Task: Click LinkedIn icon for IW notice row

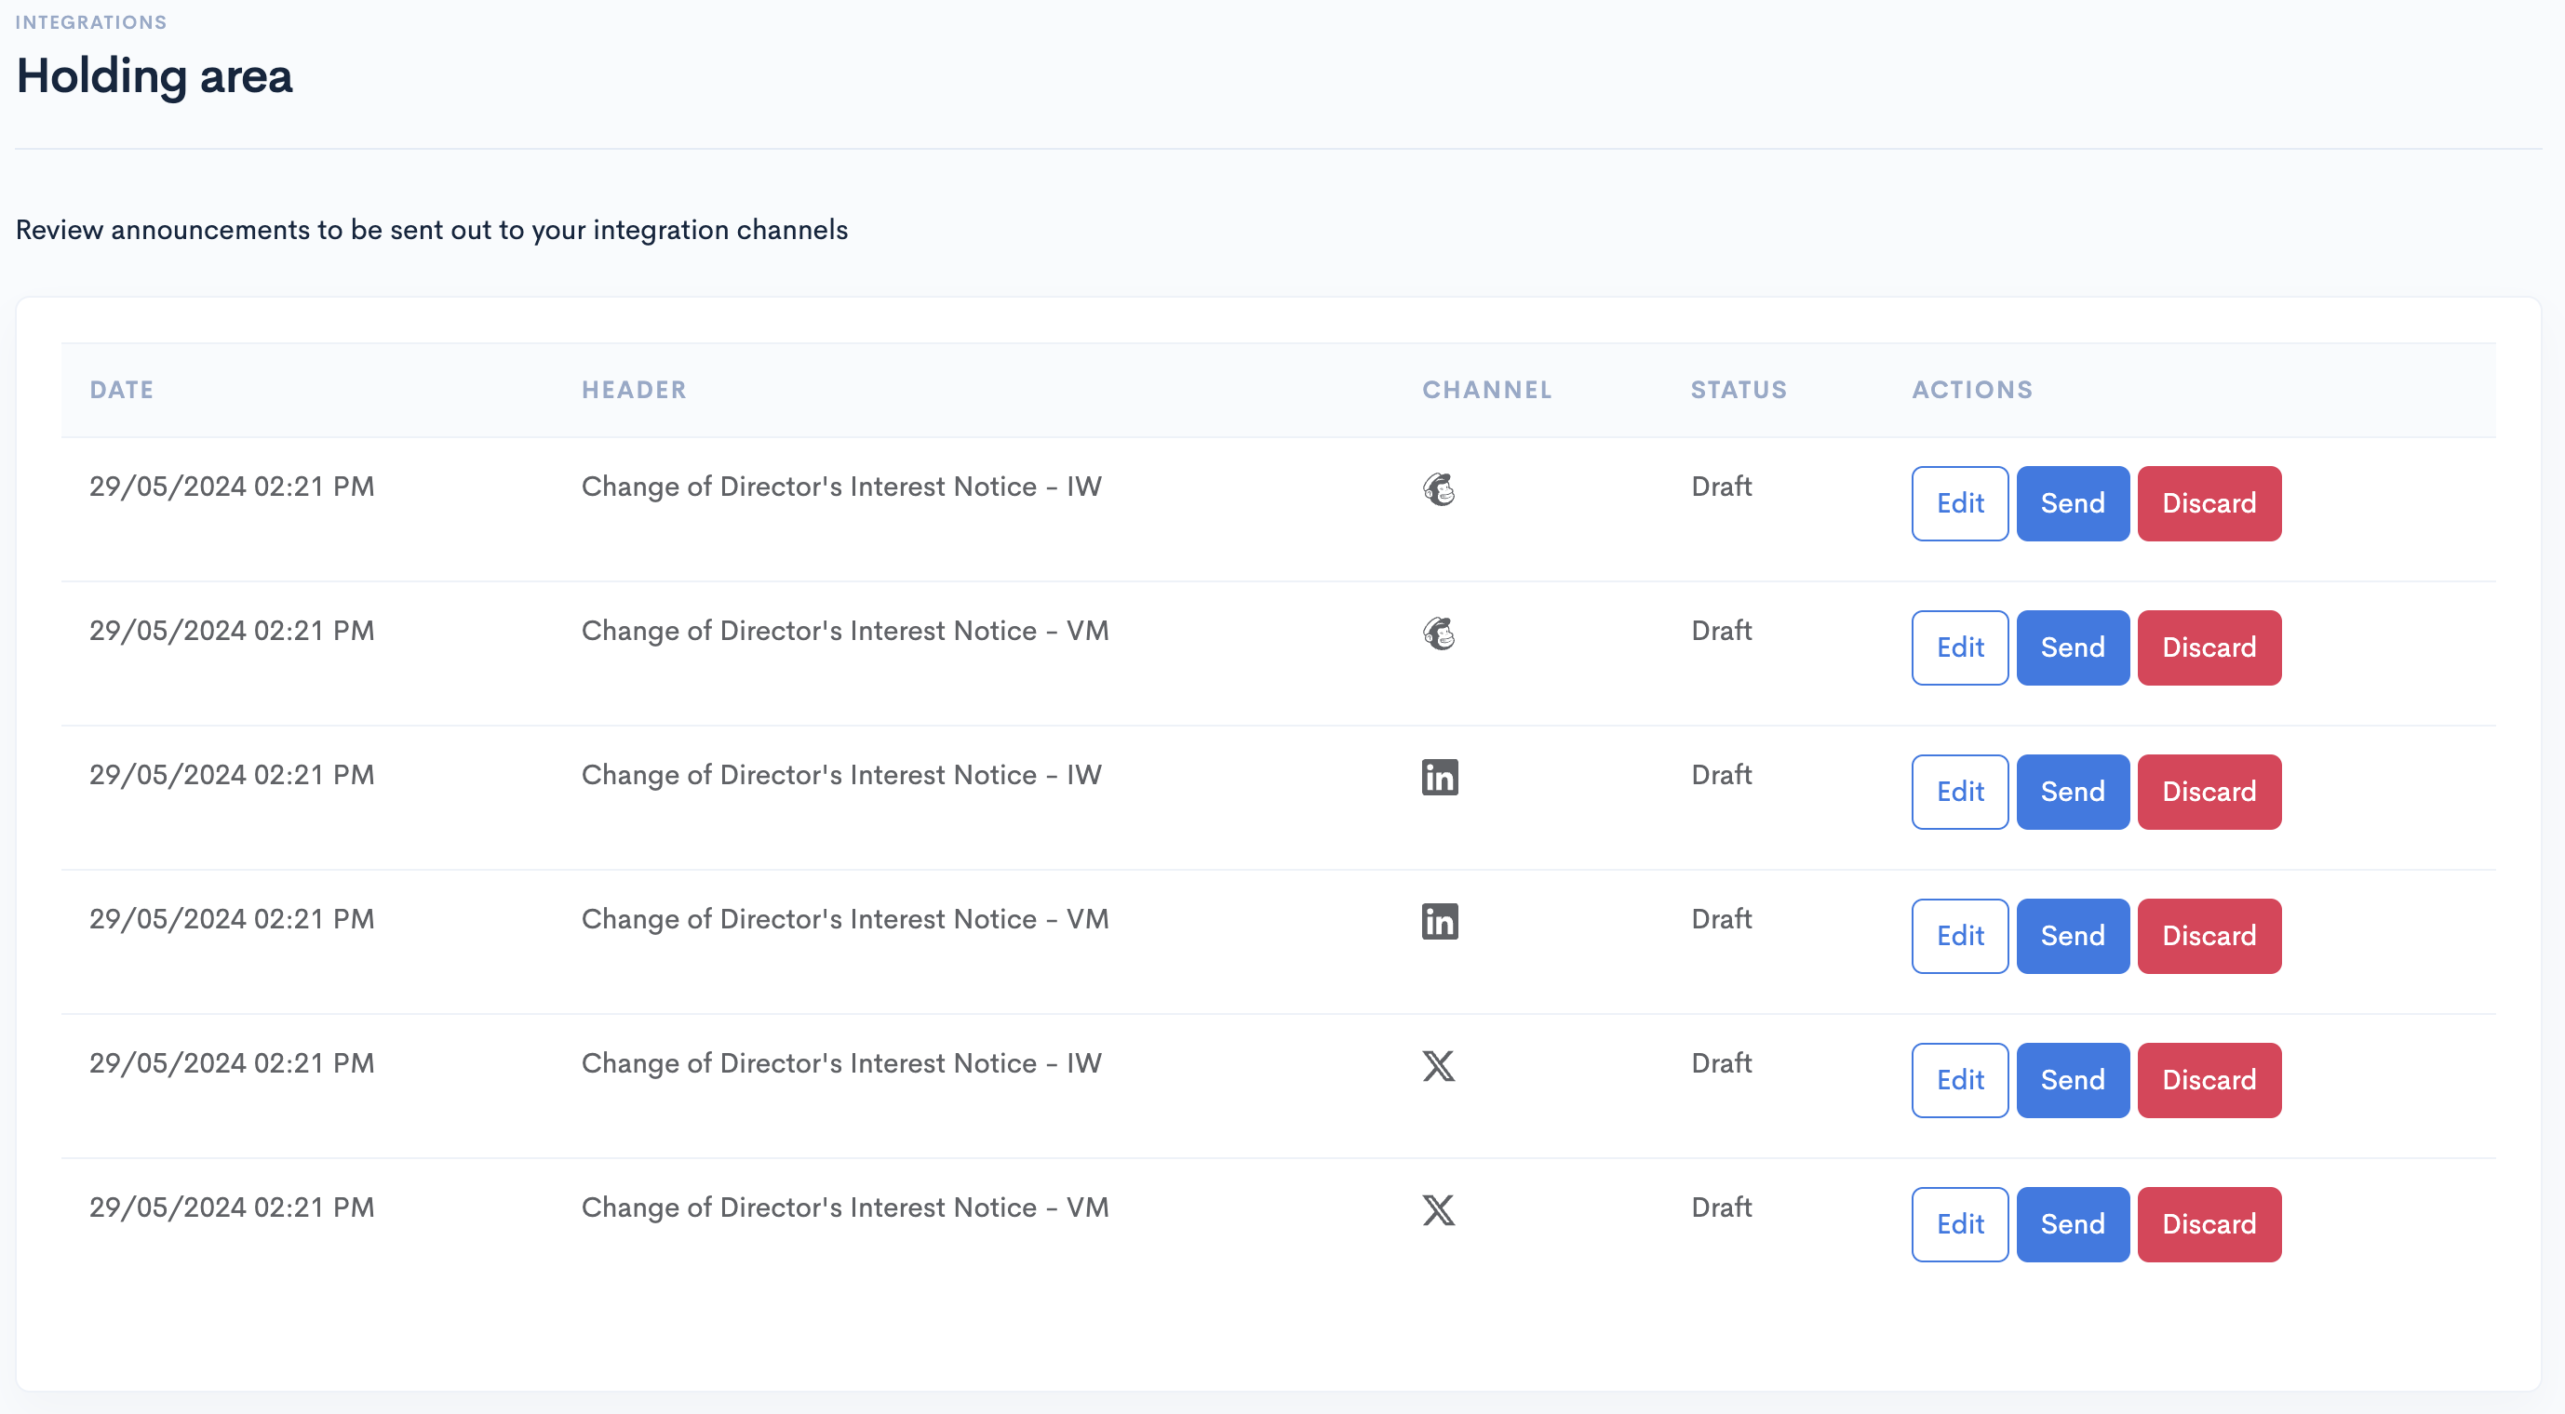Action: [x=1439, y=777]
